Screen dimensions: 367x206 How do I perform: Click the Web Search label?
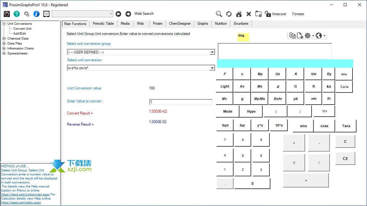[x=144, y=14]
